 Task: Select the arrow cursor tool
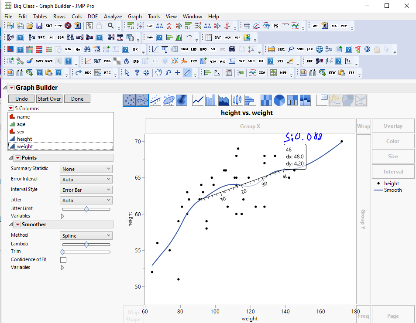pyautogui.click(x=127, y=73)
